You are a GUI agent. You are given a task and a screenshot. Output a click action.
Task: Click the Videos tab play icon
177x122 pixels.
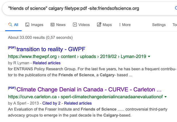[75, 25]
